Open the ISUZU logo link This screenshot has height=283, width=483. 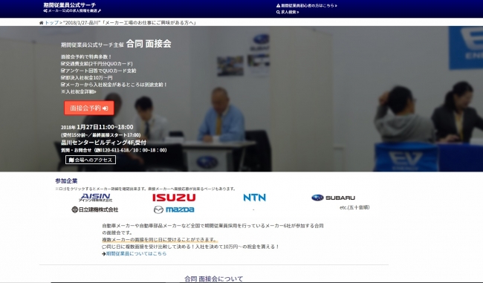174,198
